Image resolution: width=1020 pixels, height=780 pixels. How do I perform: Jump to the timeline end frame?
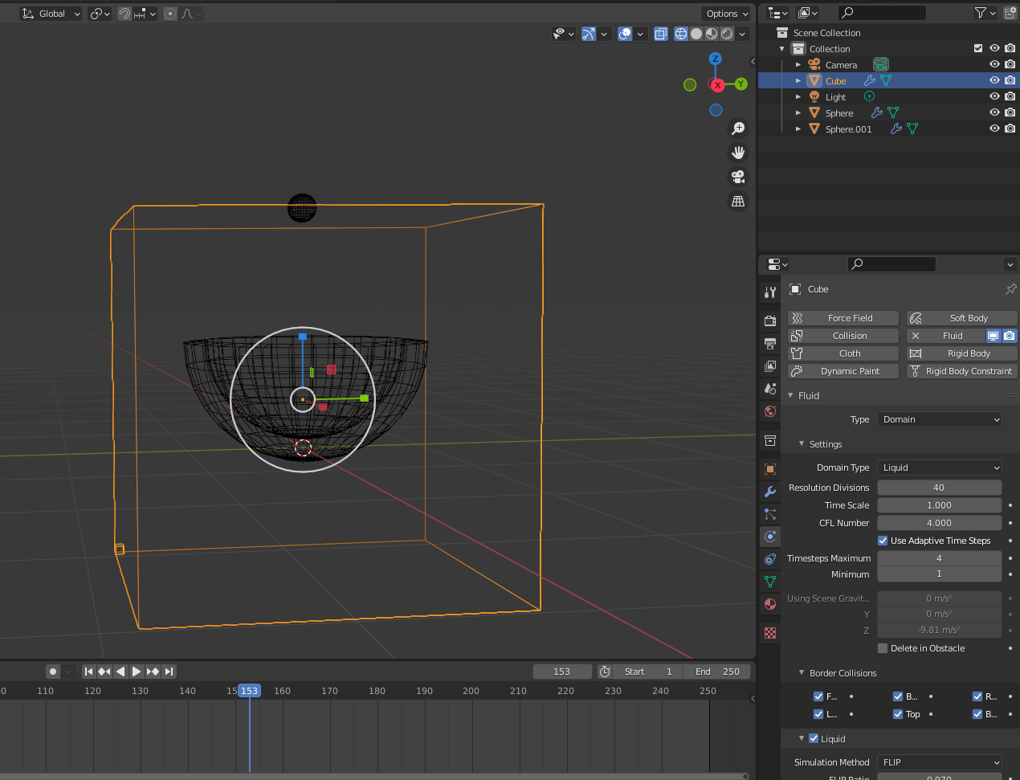point(169,672)
